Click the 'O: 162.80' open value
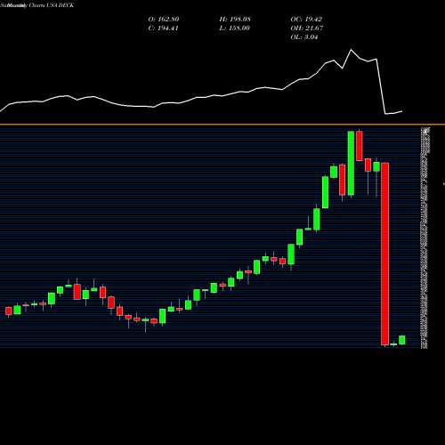The height and width of the screenshot is (445, 445). coord(164,20)
